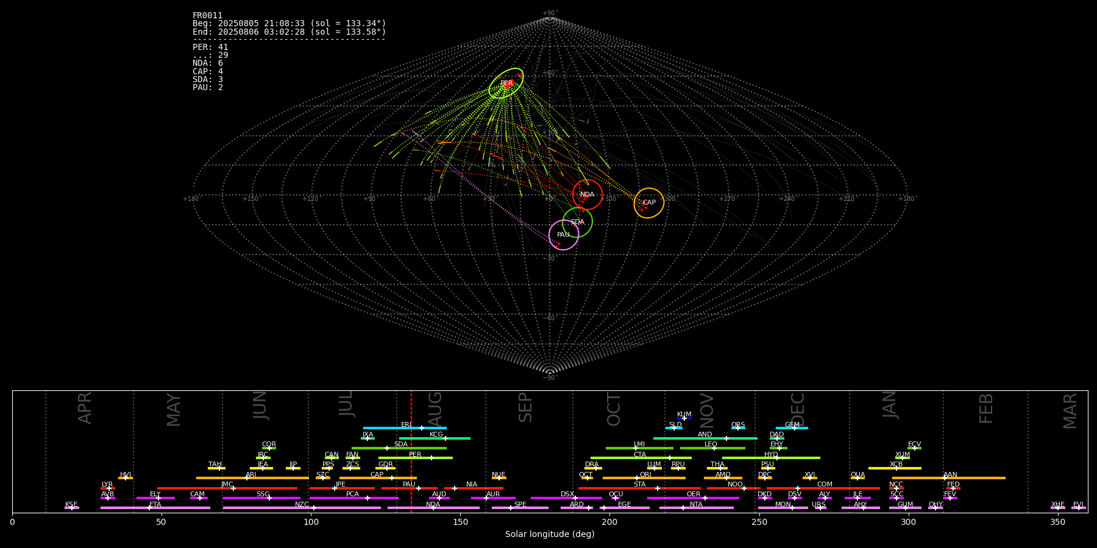Select the JMC shower bar

[x=227, y=488]
